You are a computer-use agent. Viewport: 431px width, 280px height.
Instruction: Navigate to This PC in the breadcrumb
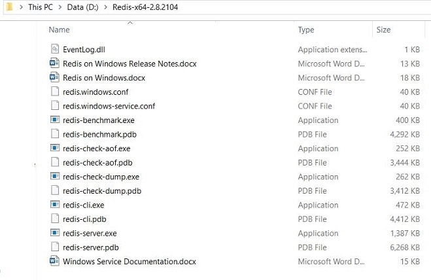click(41, 7)
